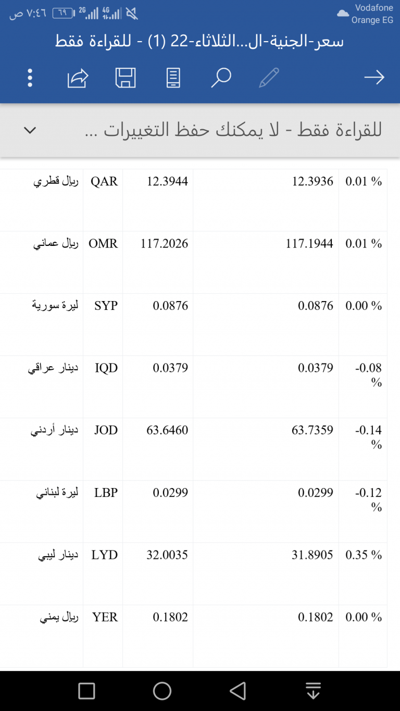Tap the share document icon

(78, 78)
